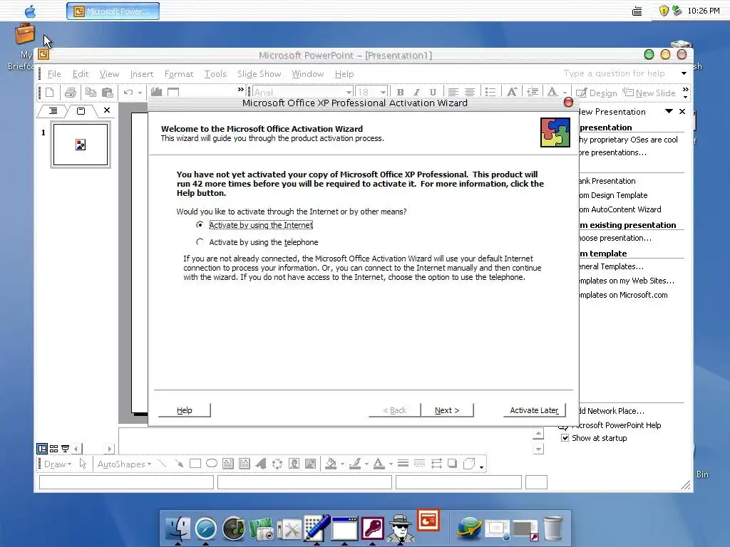
Task: Click the notes pane scroll down arrow
Action: pyautogui.click(x=538, y=449)
